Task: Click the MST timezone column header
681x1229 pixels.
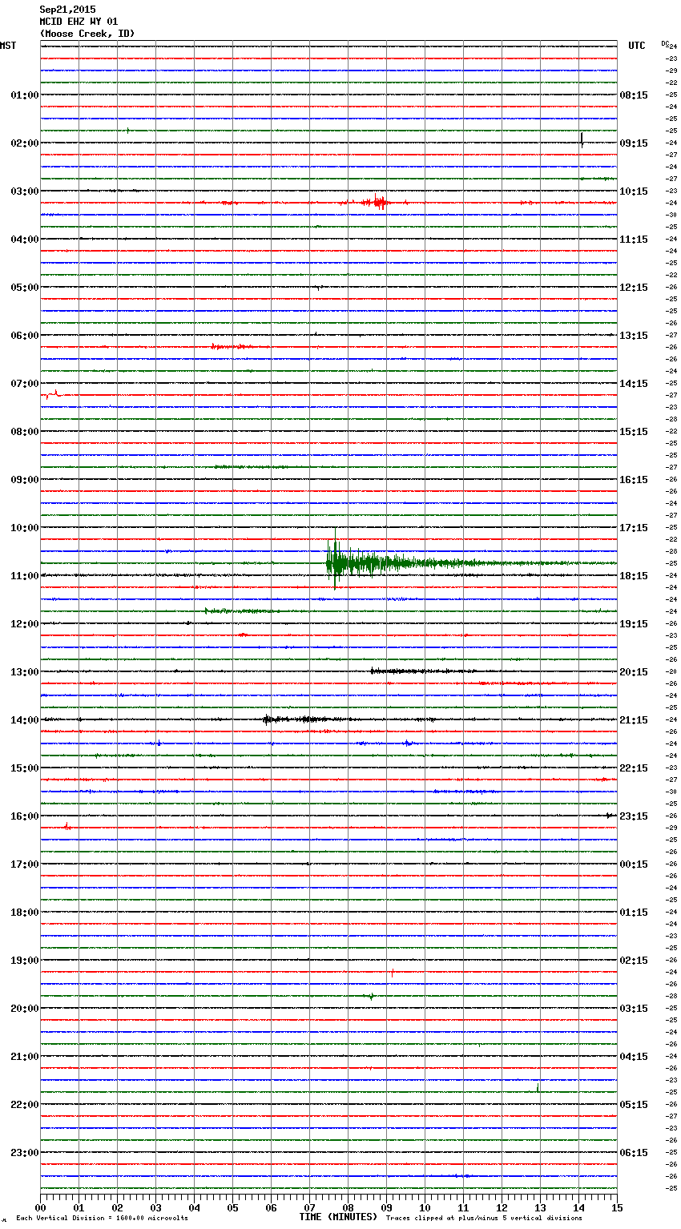Action: pyautogui.click(x=8, y=46)
